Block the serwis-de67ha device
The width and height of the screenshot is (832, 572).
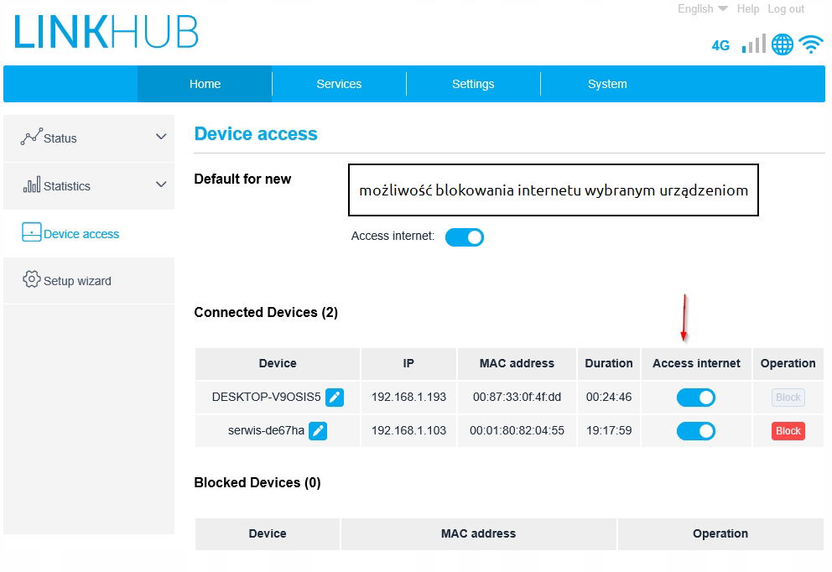point(788,431)
